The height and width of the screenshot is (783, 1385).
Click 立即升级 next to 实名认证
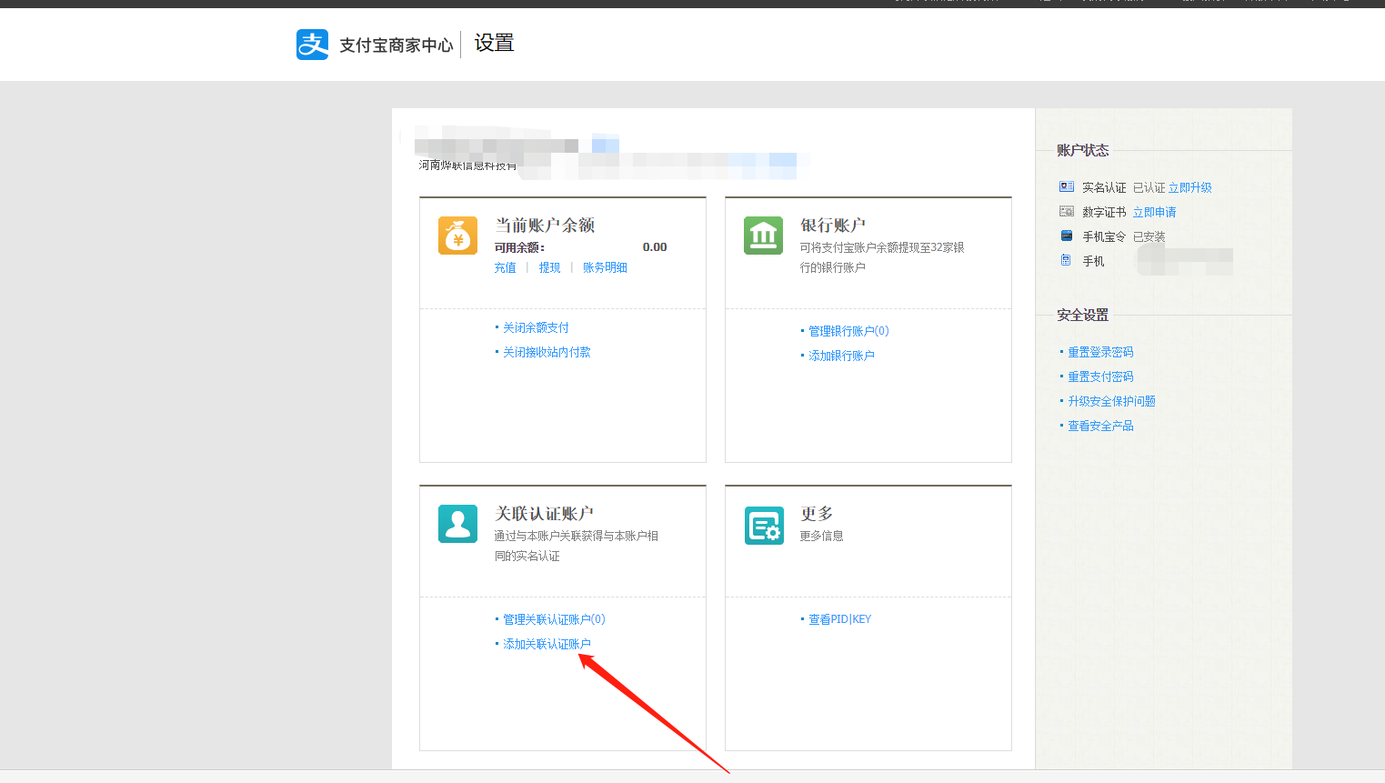(1190, 187)
